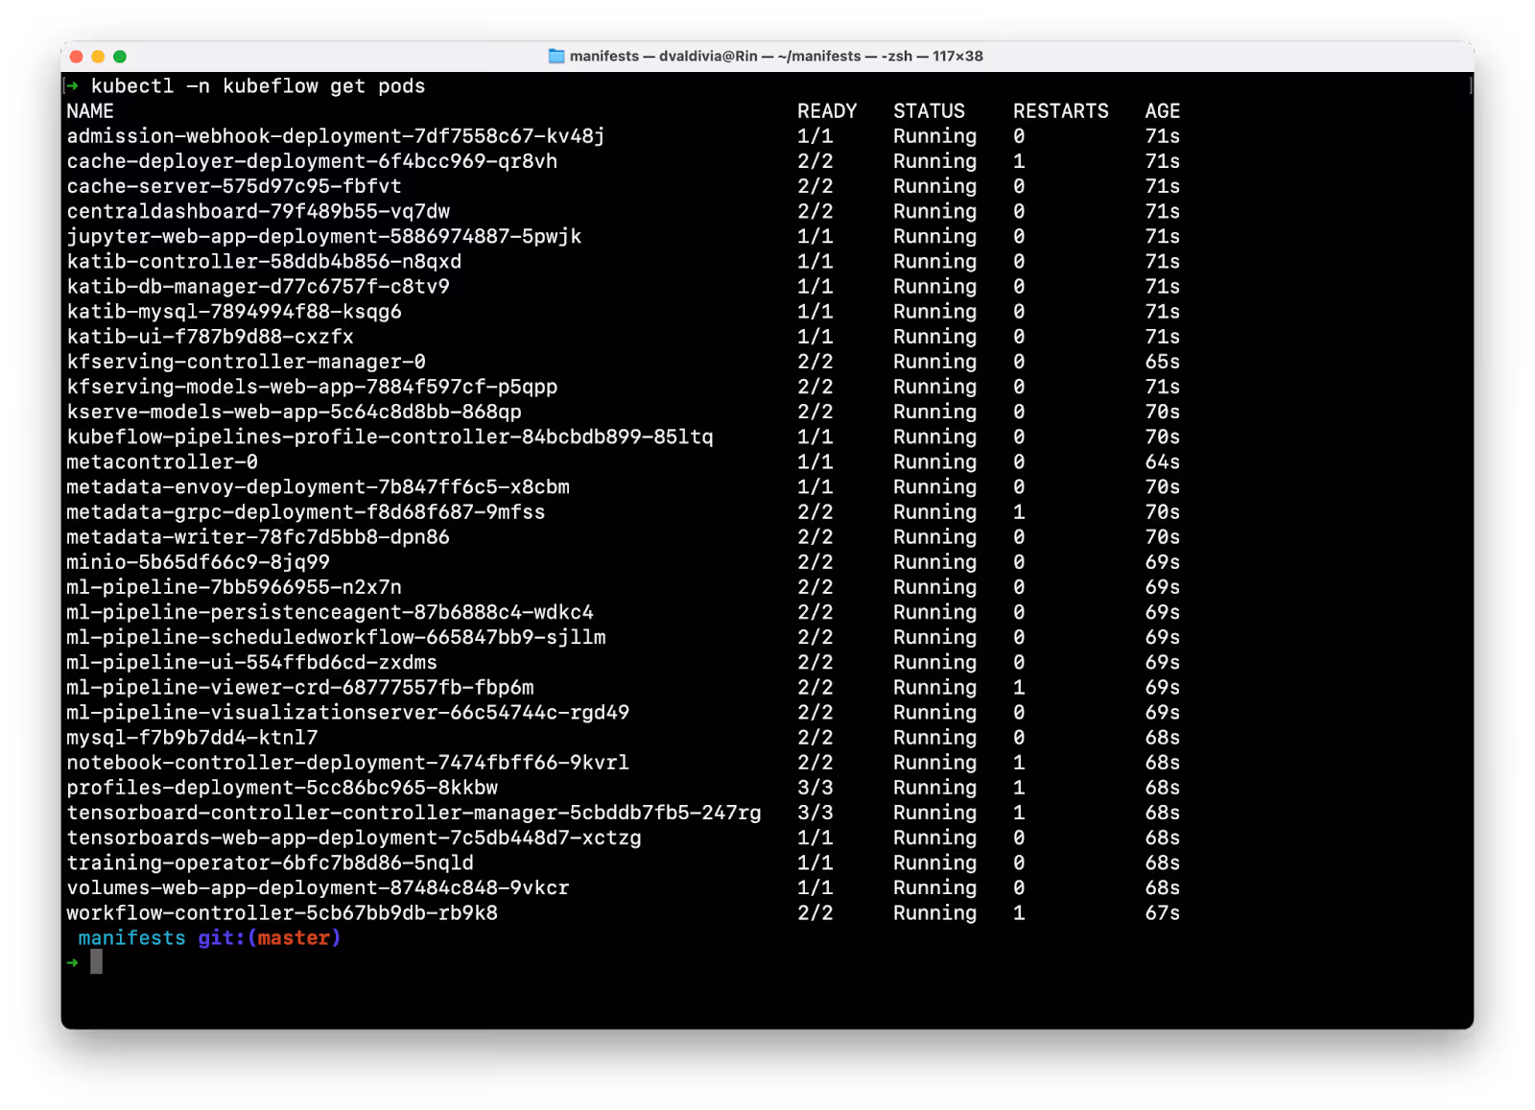Select pod name admission-webhook-deployment-7df7558c67-kv48j
The width and height of the screenshot is (1535, 1110).
(x=336, y=136)
